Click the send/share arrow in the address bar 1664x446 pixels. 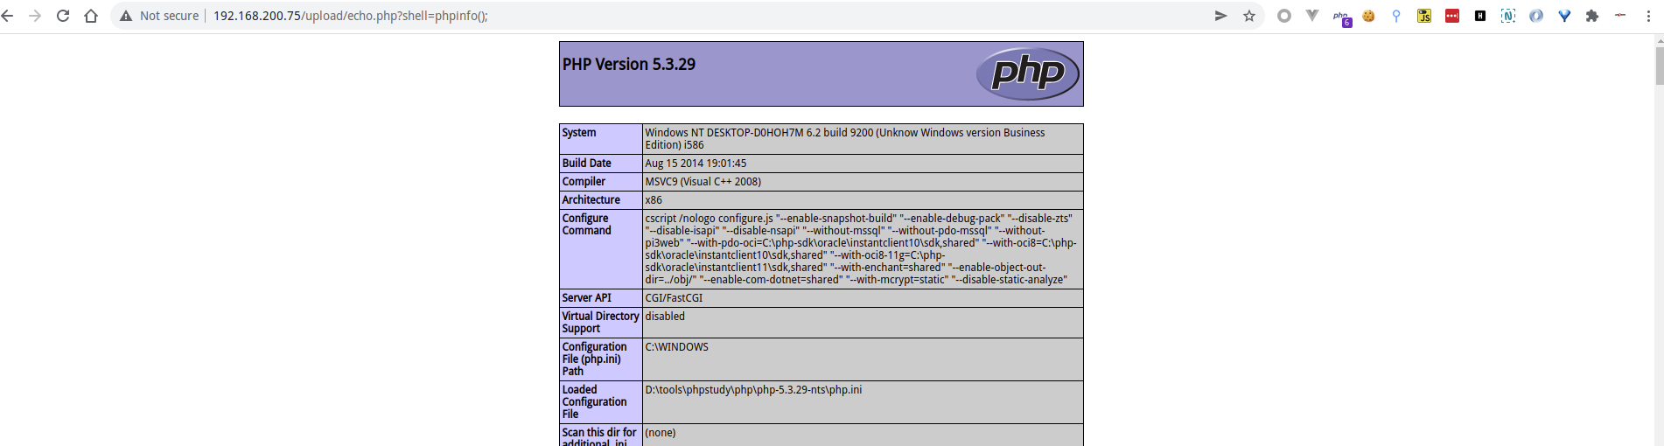1221,16
